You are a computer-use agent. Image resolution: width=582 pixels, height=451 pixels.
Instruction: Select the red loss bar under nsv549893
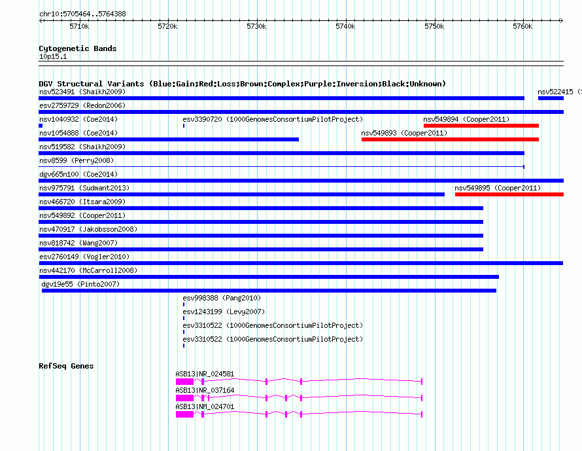450,139
